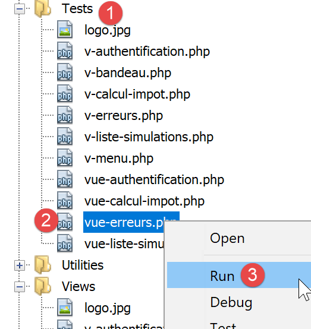Select the vue-calcul-impot.php file
Screen dimensions: 311x329
(144, 201)
